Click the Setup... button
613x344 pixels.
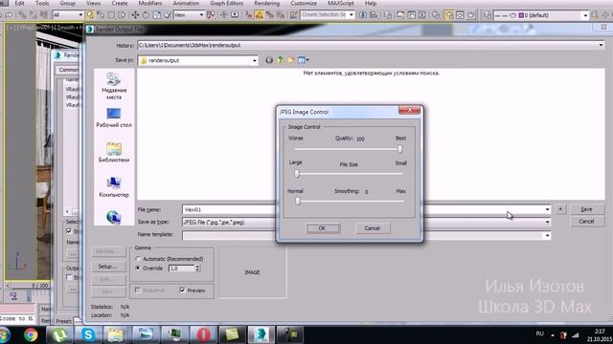(108, 267)
